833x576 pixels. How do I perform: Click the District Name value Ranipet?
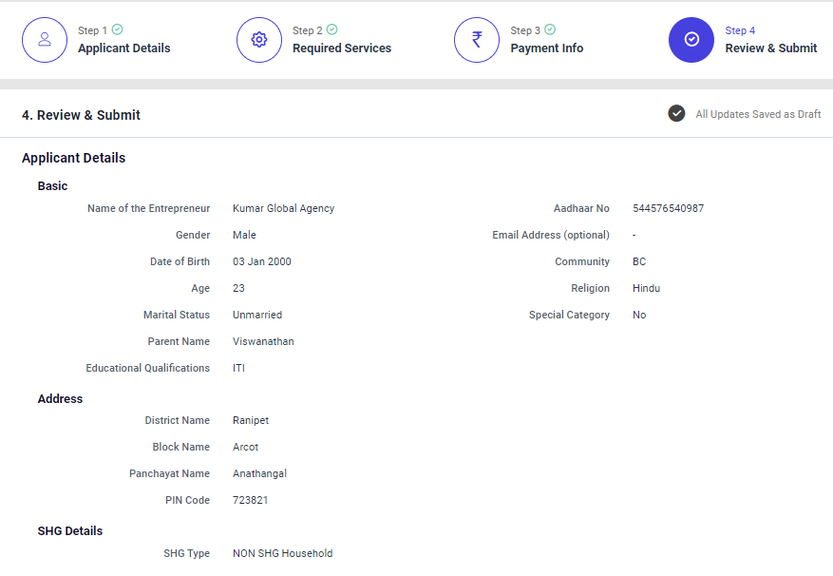click(251, 421)
